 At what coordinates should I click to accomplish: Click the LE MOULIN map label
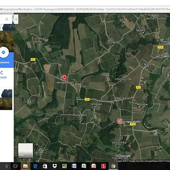pos(147,64)
